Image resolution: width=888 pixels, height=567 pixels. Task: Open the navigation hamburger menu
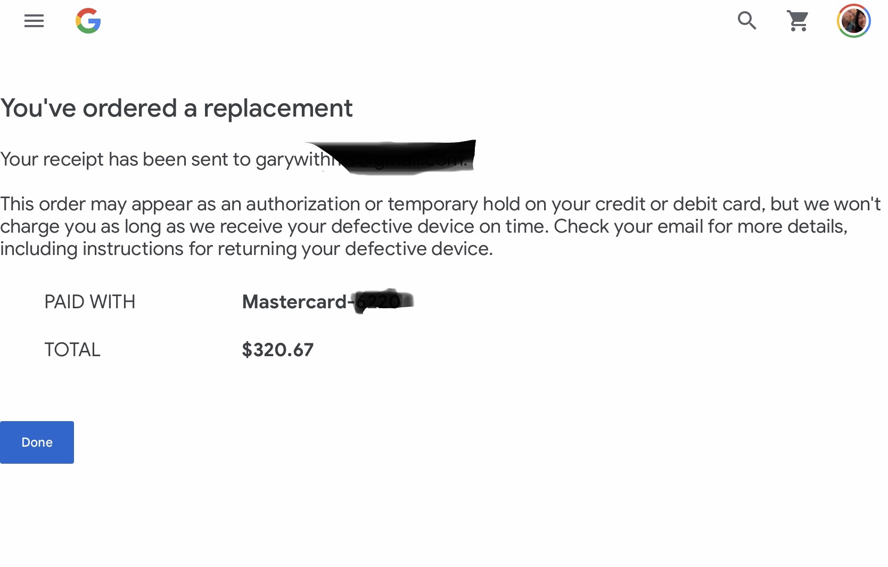coord(34,21)
